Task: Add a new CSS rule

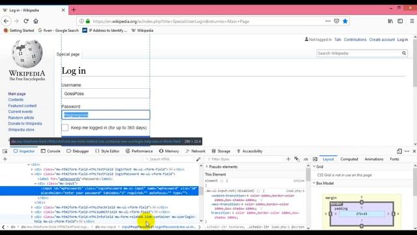Action: point(288,159)
